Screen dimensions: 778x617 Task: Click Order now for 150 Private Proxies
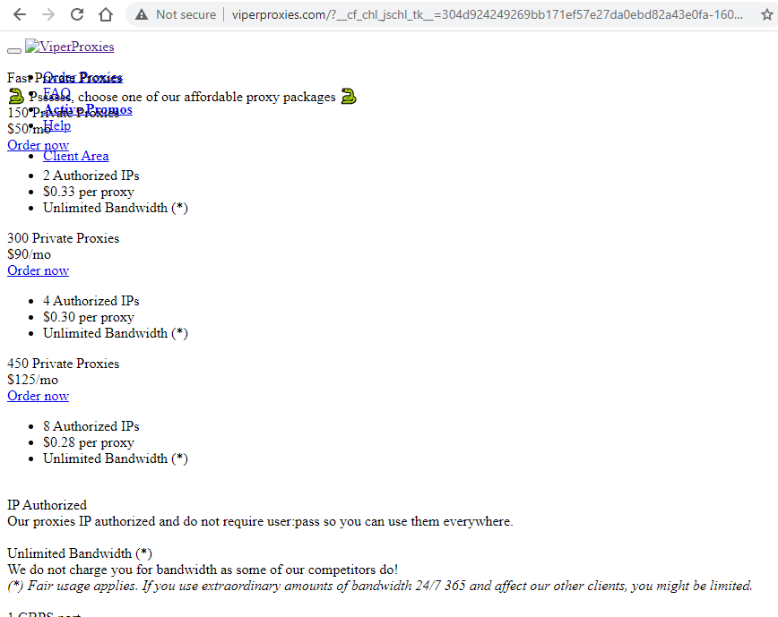click(x=39, y=145)
